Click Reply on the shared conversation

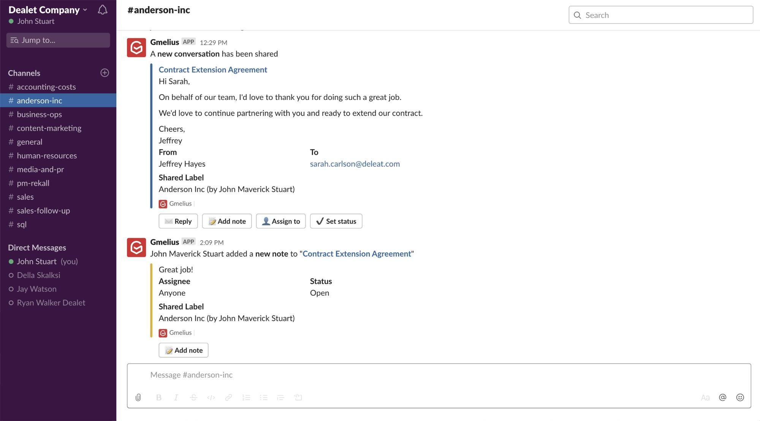(178, 221)
